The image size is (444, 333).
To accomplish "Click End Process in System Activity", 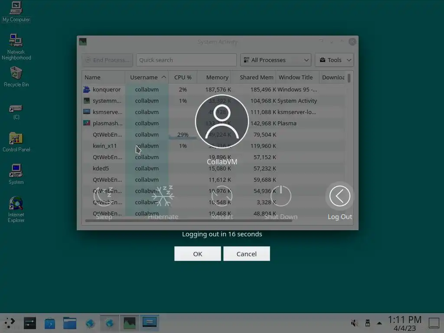I will pyautogui.click(x=108, y=60).
